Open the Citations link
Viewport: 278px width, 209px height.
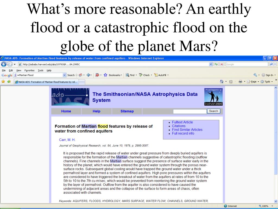pyautogui.click(x=179, y=126)
